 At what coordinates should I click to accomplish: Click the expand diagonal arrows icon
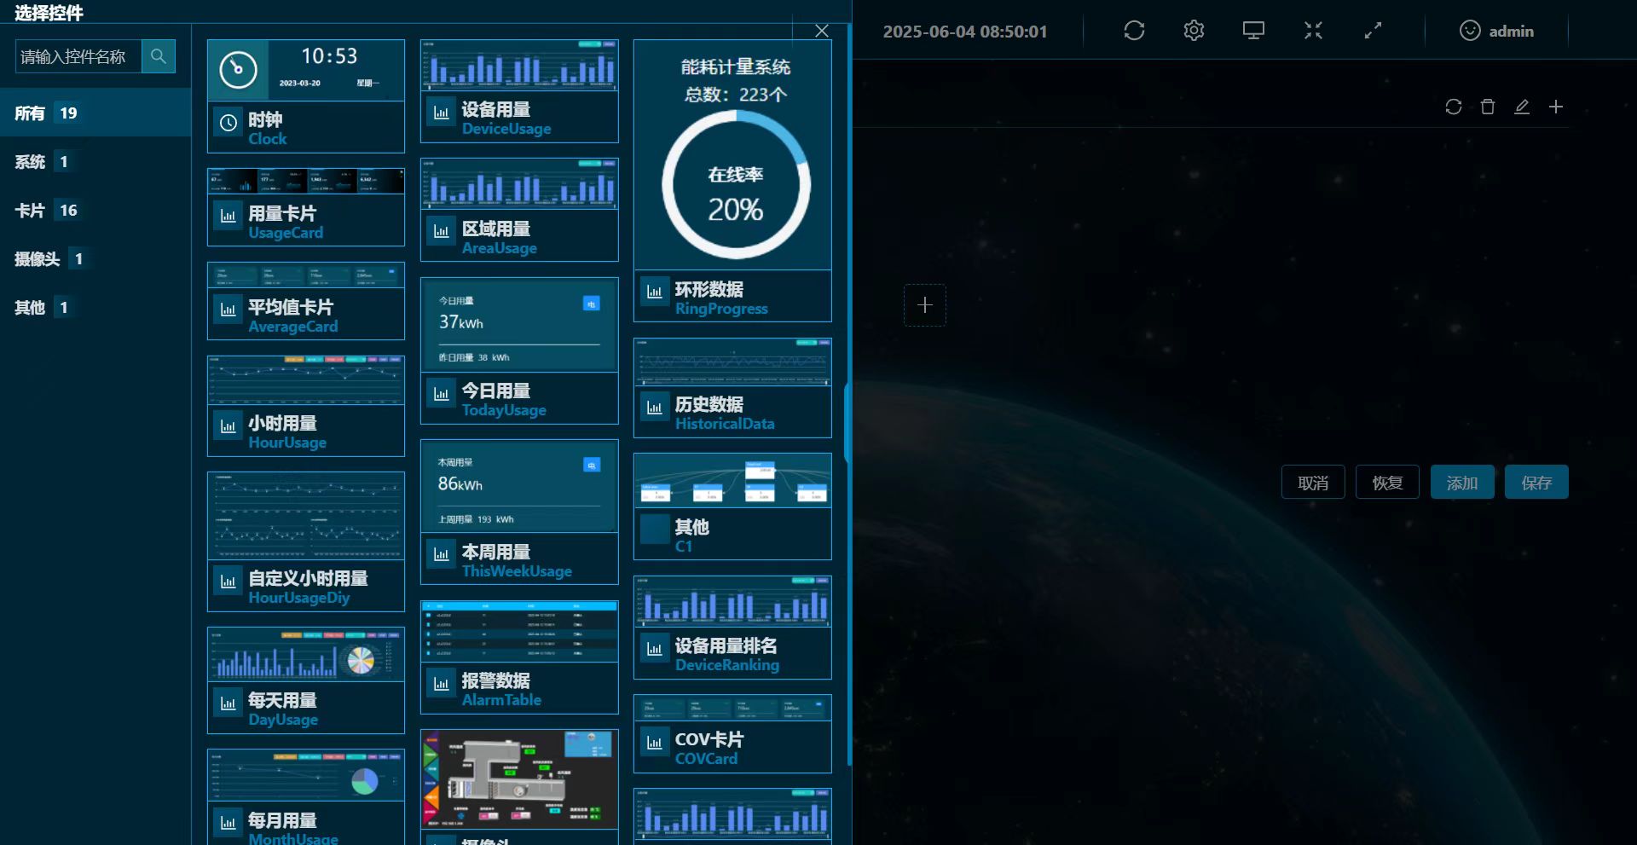pos(1373,31)
